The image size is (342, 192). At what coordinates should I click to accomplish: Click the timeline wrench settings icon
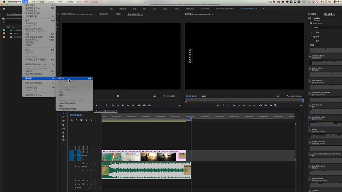pyautogui.click(x=91, y=120)
